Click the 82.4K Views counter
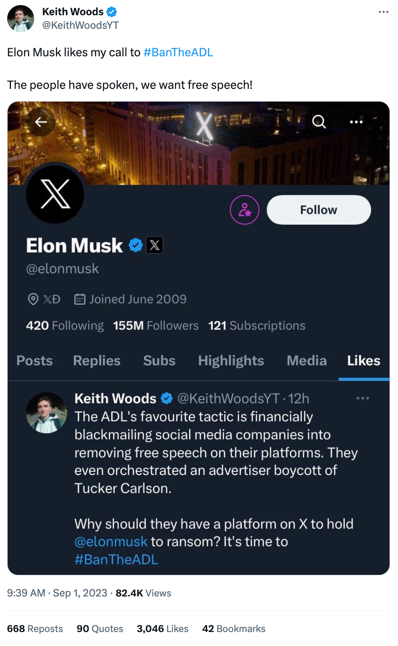 point(143,593)
